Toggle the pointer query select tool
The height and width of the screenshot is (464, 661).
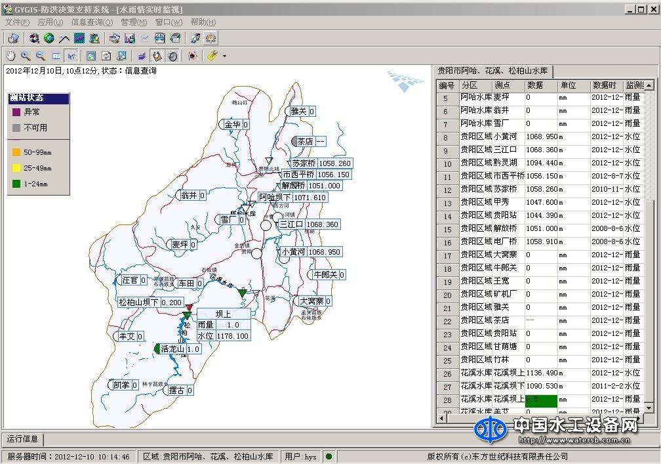[x=71, y=56]
